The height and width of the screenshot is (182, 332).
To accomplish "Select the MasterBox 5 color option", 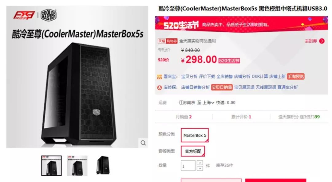I will (x=195, y=135).
